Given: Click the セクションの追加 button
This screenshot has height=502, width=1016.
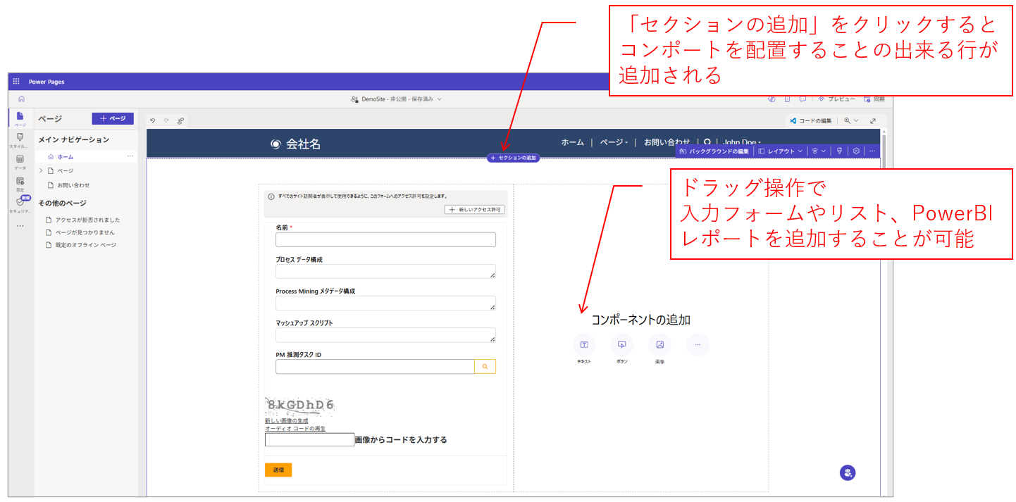Looking at the screenshot, I should click(514, 158).
